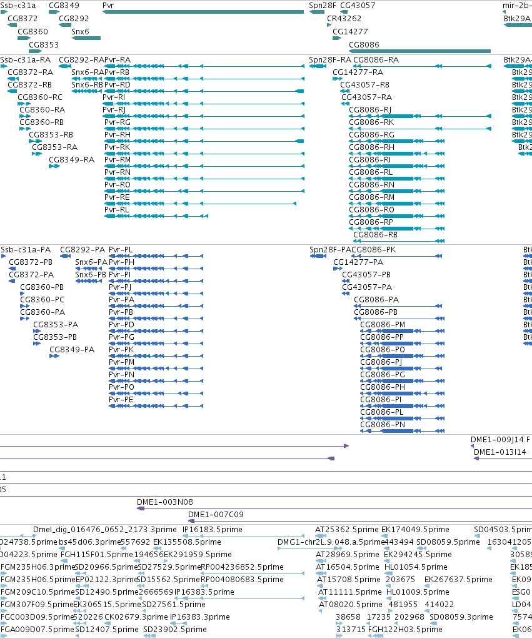Viewport: 532px width, 639px height.
Task: Click EST label 'EK174049.5prime'
Action: point(415,530)
